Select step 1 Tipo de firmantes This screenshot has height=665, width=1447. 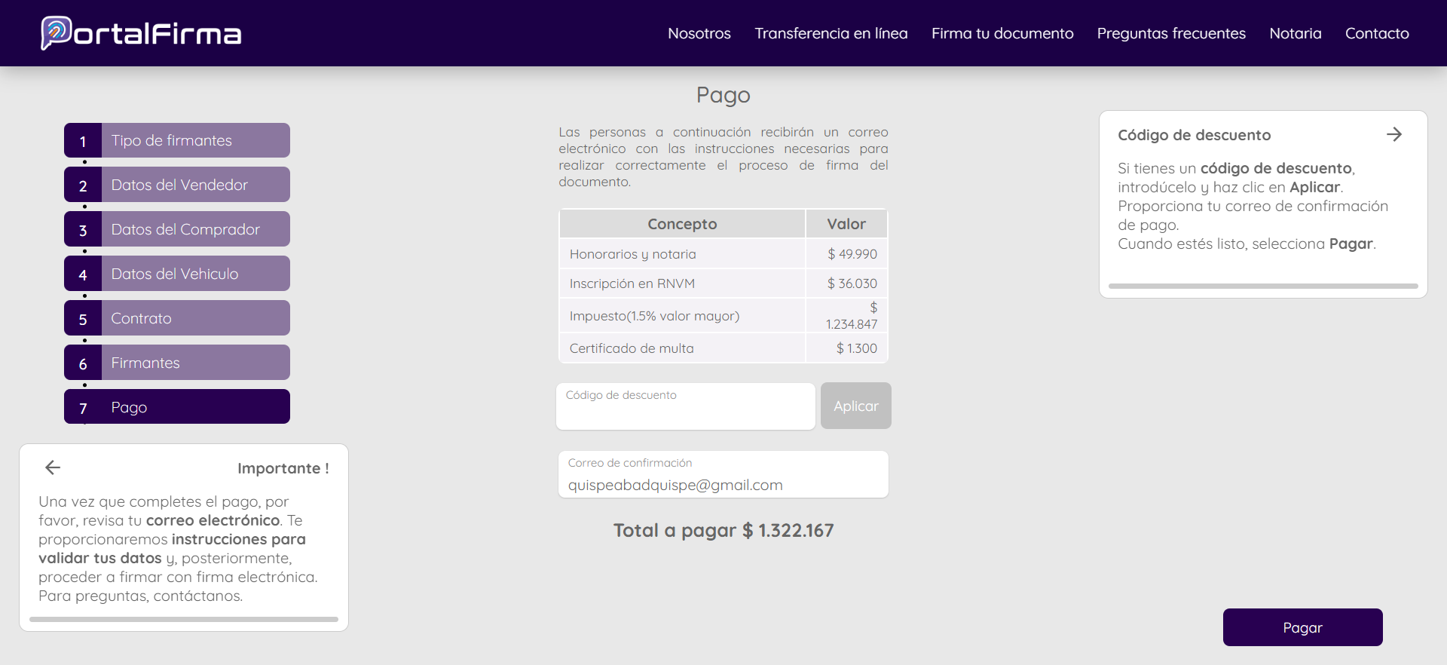tap(177, 140)
